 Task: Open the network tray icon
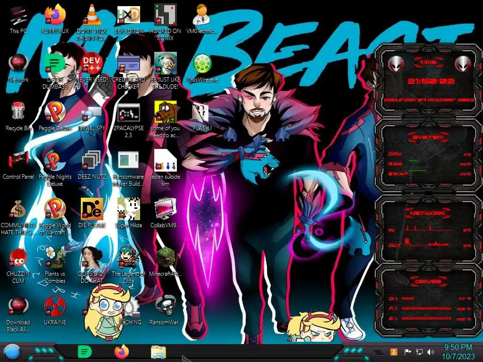click(419, 352)
